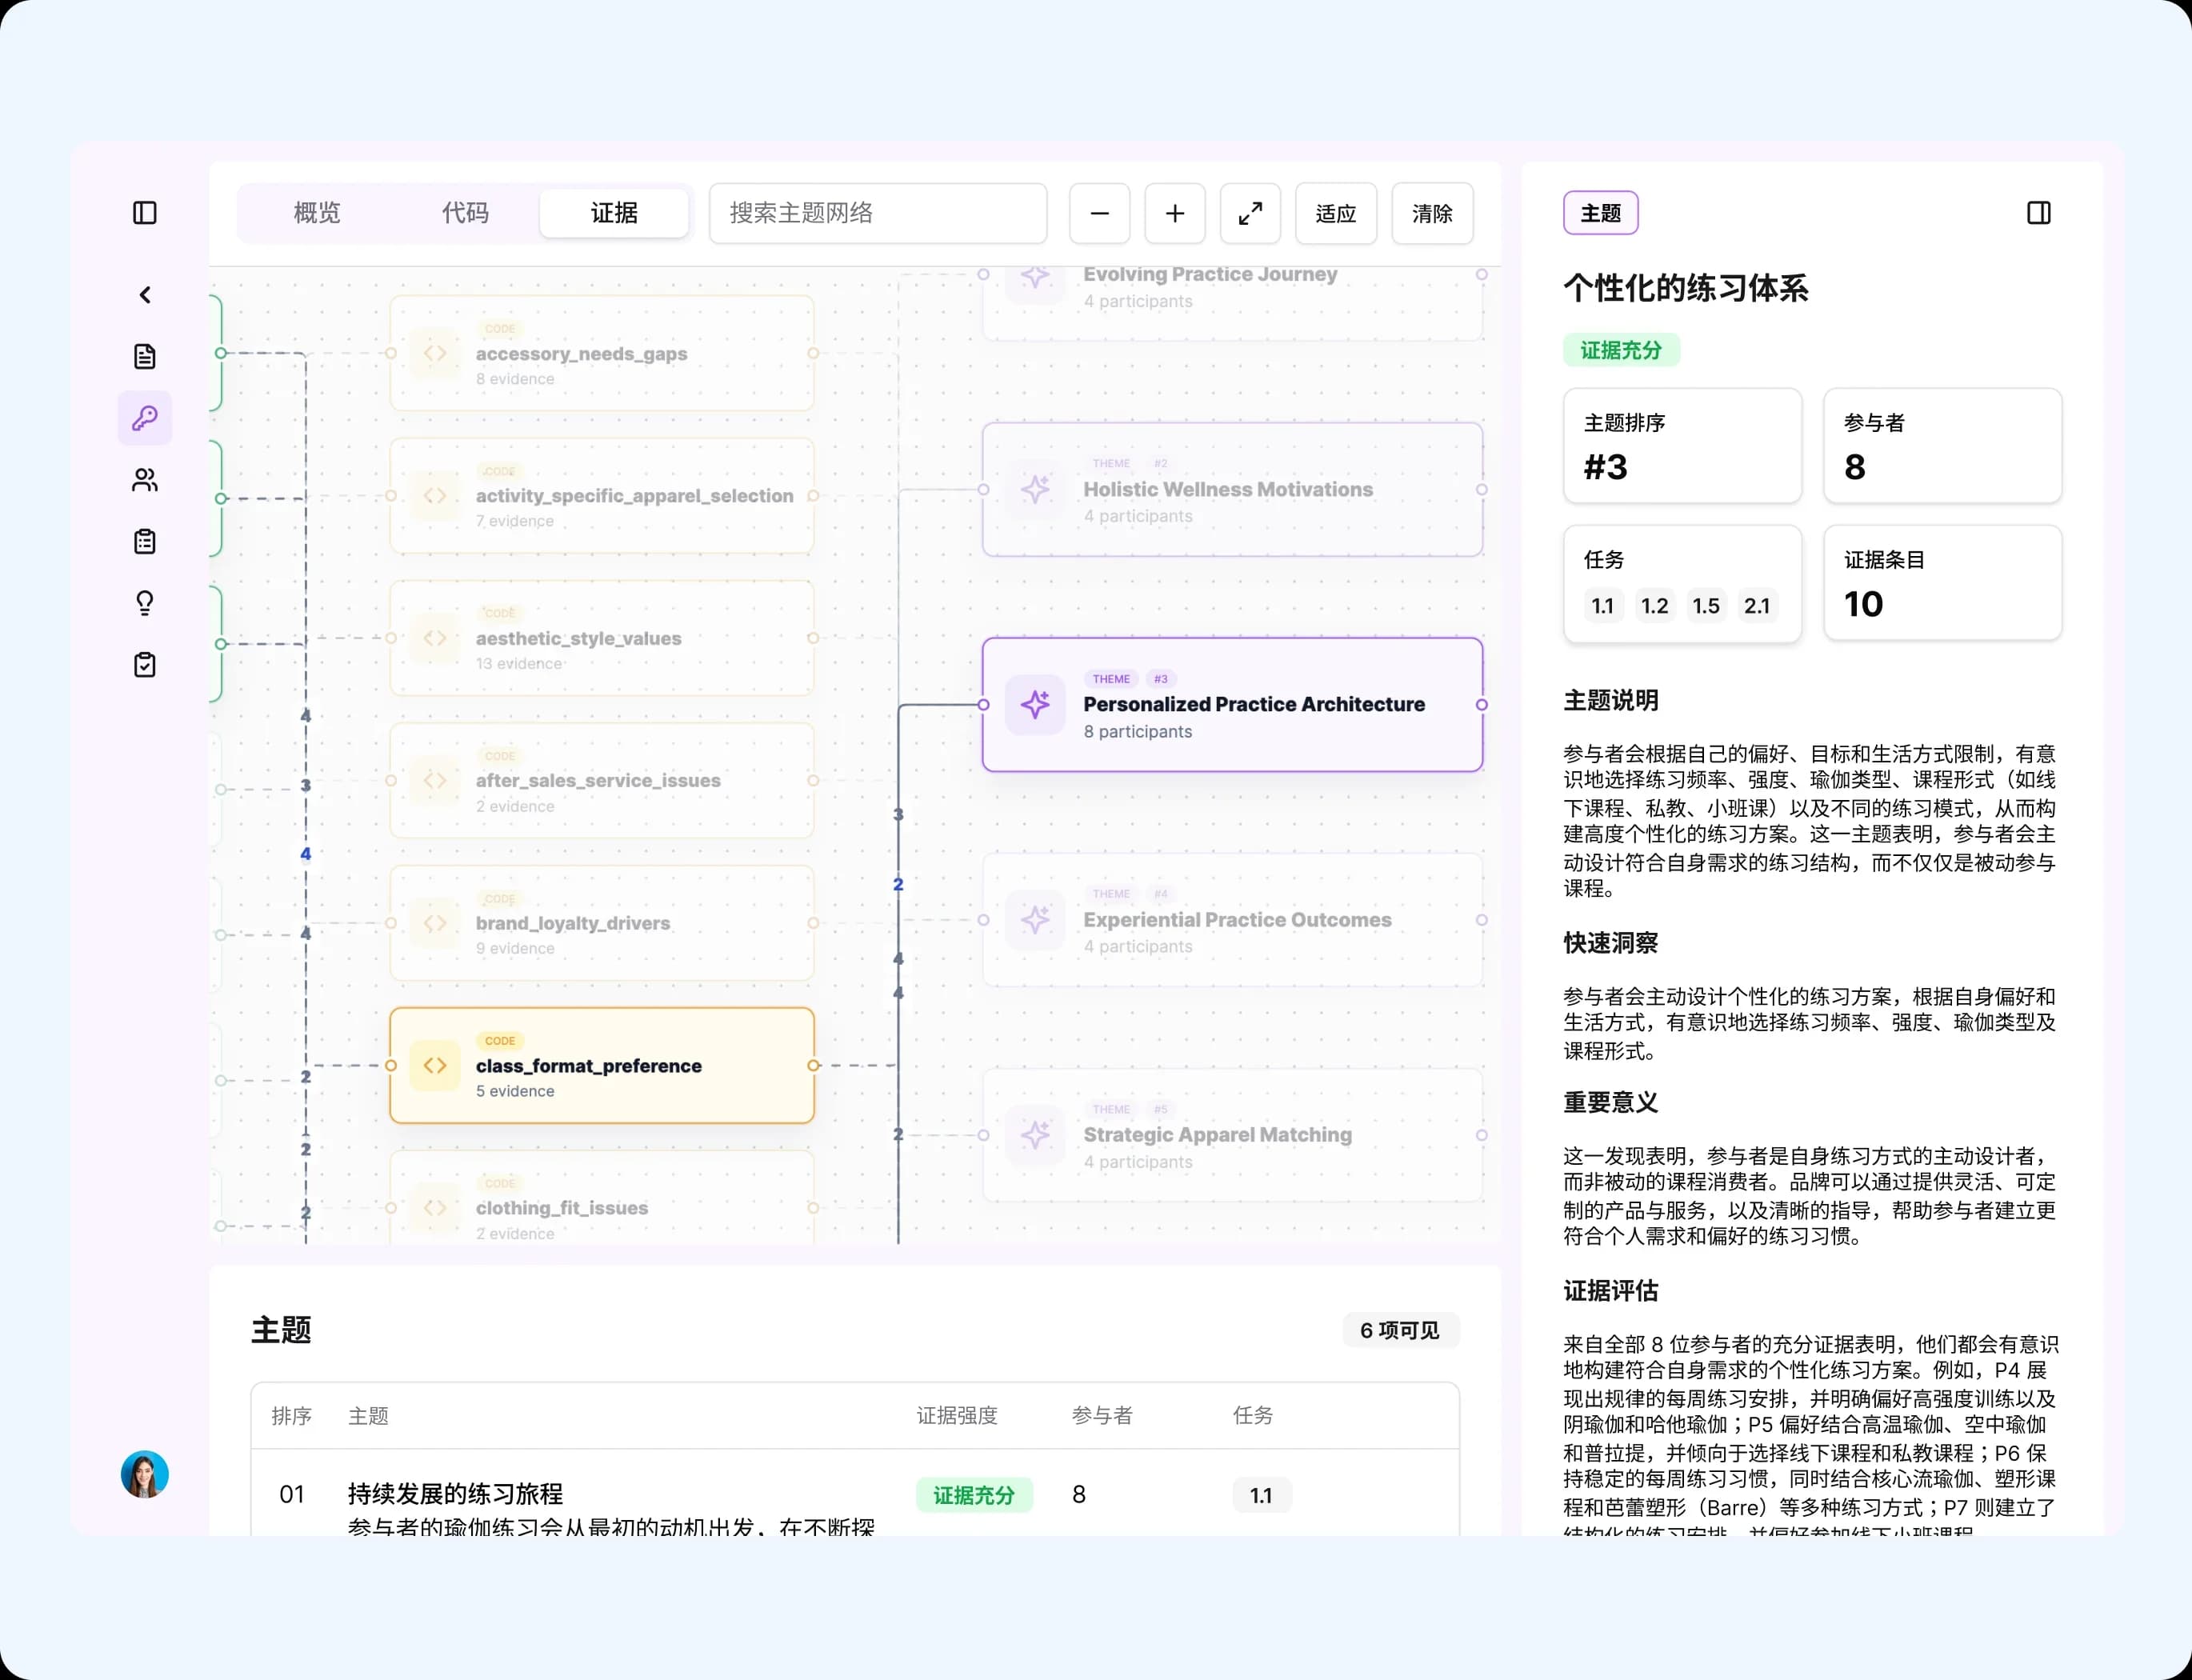Select the Holistic Wellness Motivations theme title
2192x1680 pixels.
1228,489
